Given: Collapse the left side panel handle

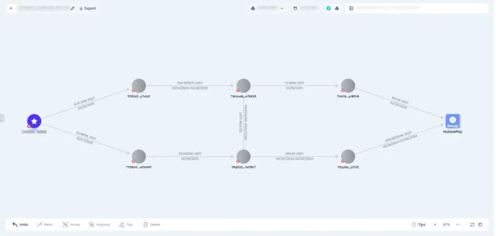Looking at the screenshot, I should click(2, 118).
